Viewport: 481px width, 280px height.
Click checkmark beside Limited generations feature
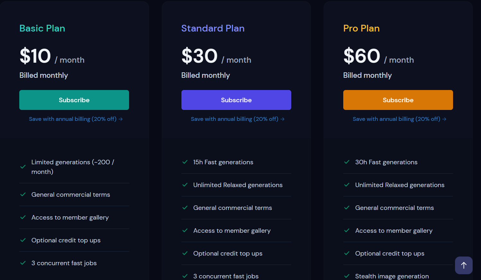(x=23, y=167)
